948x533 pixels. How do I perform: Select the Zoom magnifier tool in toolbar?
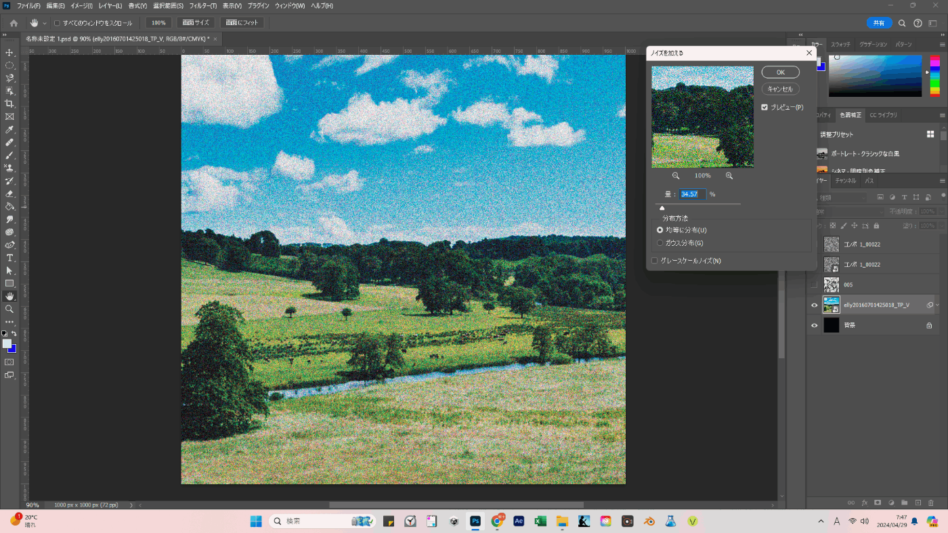(x=9, y=309)
